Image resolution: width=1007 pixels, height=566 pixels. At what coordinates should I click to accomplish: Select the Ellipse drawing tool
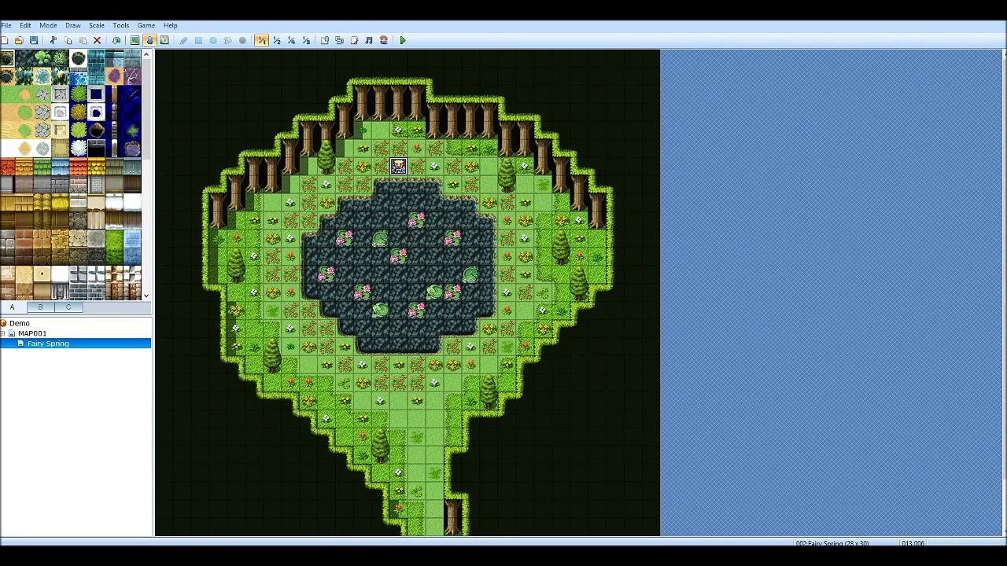(x=213, y=40)
